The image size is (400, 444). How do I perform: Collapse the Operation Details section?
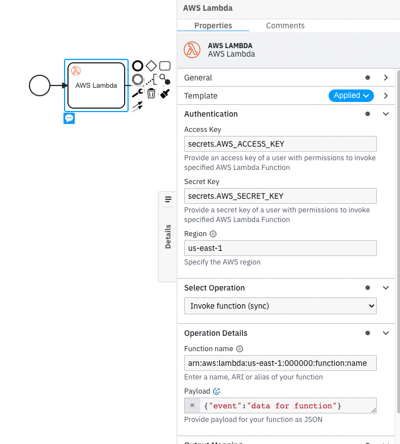[x=385, y=333]
